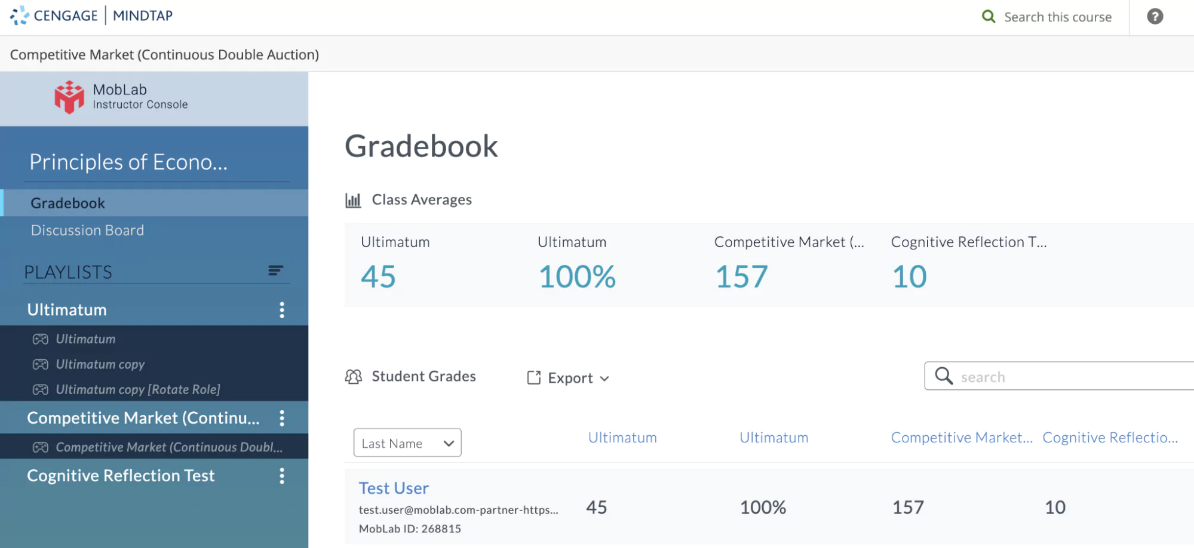The width and height of the screenshot is (1194, 548).
Task: Click the Student Grades people icon
Action: point(353,376)
